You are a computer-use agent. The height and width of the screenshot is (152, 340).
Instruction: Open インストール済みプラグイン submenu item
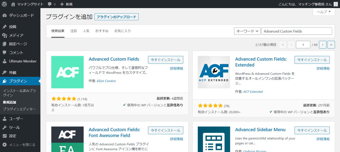point(20,93)
